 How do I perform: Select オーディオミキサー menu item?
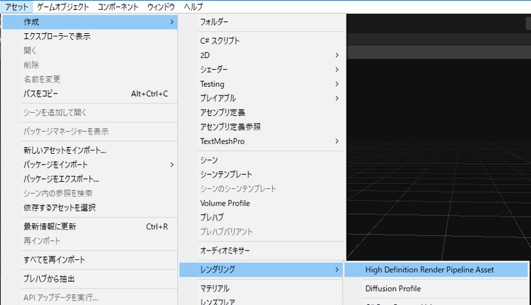262,251
